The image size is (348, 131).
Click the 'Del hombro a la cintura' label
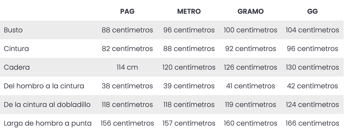(44, 86)
